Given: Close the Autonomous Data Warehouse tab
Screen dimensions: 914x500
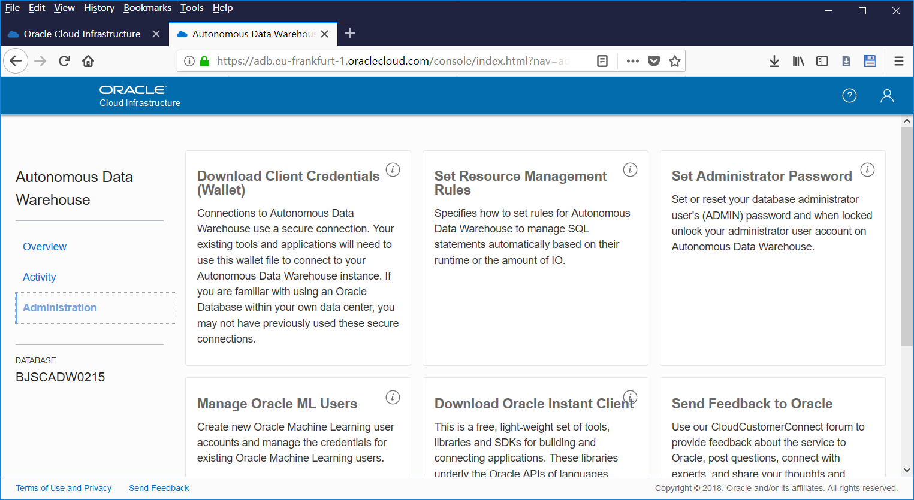Looking at the screenshot, I should coord(324,34).
